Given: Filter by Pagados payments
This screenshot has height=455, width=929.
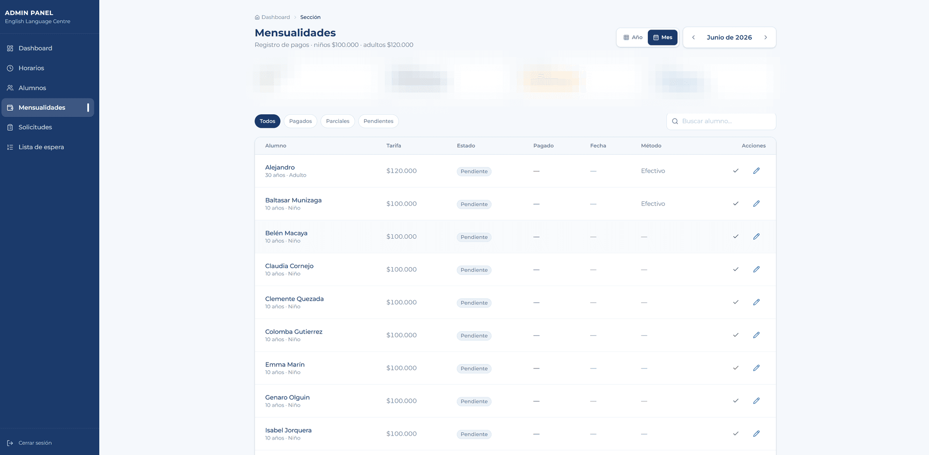Looking at the screenshot, I should (300, 121).
